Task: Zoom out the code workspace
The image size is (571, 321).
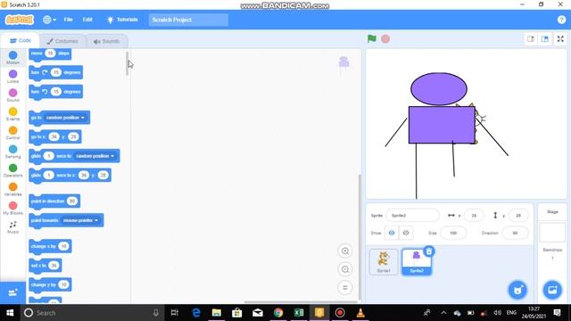Action: (345, 269)
